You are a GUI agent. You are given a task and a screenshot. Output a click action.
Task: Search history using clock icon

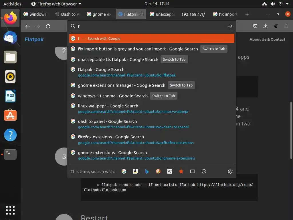pos(204,171)
